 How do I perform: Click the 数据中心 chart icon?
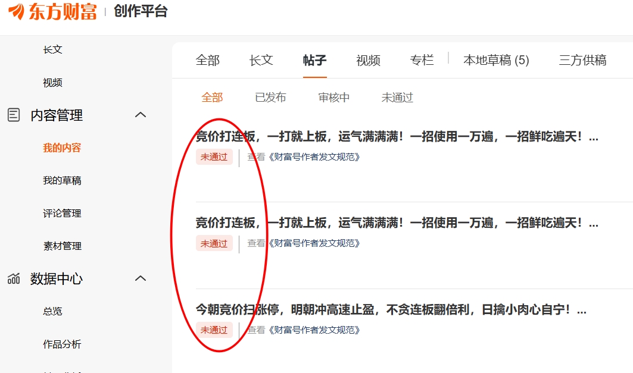pos(14,278)
